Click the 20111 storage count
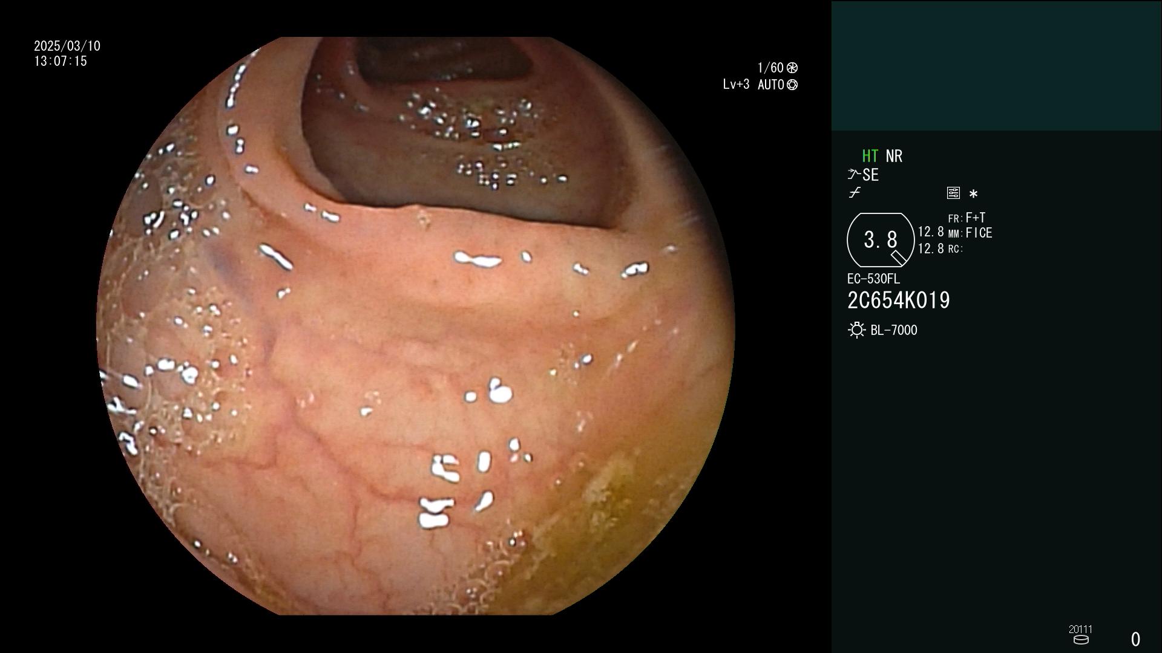The height and width of the screenshot is (653, 1162). [x=1080, y=629]
